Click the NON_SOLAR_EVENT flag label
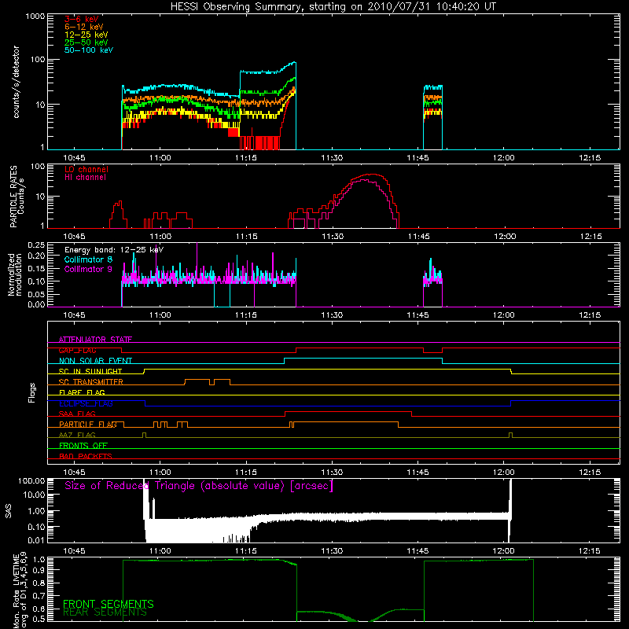The image size is (629, 629). (x=95, y=361)
